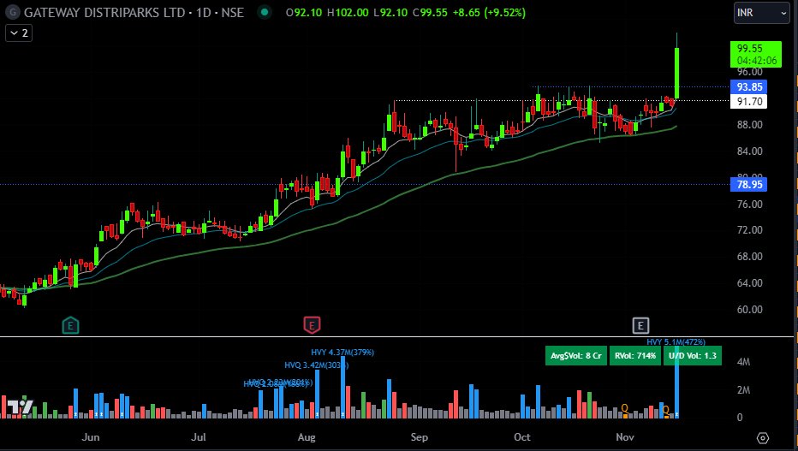Click the U/D Vol: 1.3 badge
The height and width of the screenshot is (451, 798).
[x=692, y=355]
